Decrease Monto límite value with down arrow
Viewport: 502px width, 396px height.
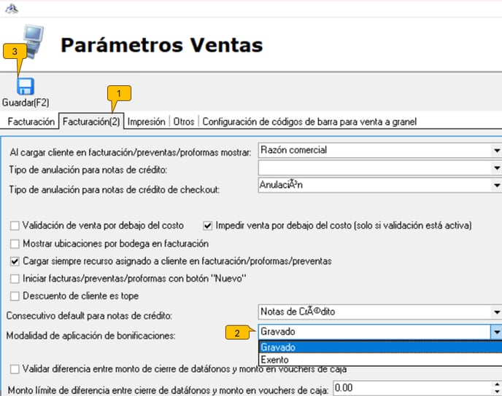(497, 392)
